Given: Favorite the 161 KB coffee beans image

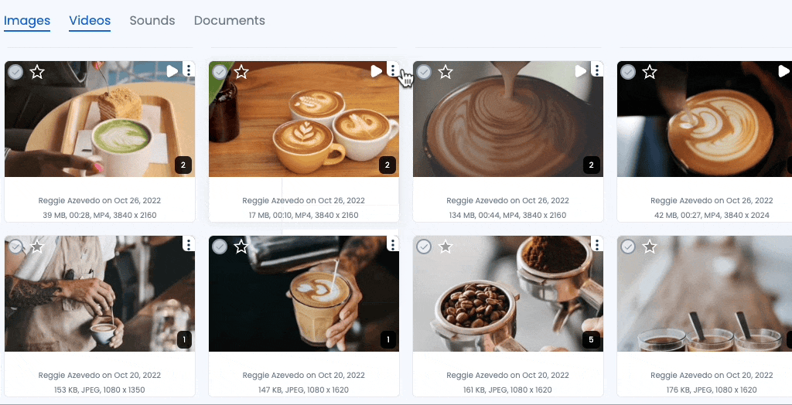Looking at the screenshot, I should click(445, 247).
